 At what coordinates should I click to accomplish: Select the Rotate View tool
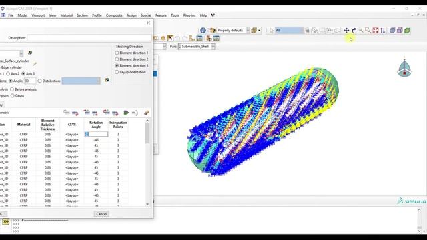point(354,31)
